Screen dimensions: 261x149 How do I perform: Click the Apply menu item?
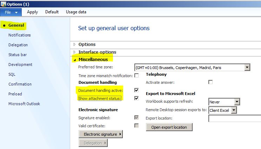[x=32, y=12]
